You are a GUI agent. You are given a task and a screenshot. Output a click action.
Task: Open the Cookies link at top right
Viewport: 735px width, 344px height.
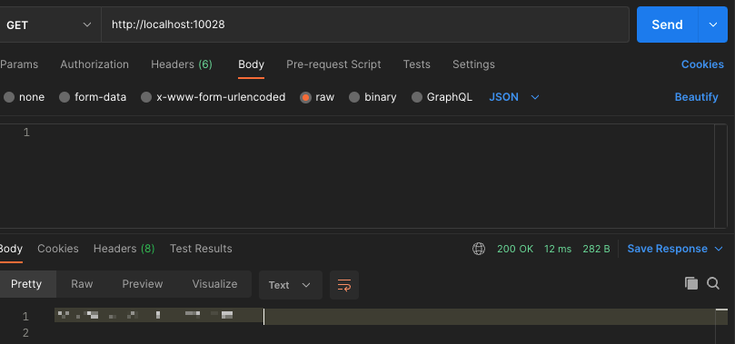(702, 64)
